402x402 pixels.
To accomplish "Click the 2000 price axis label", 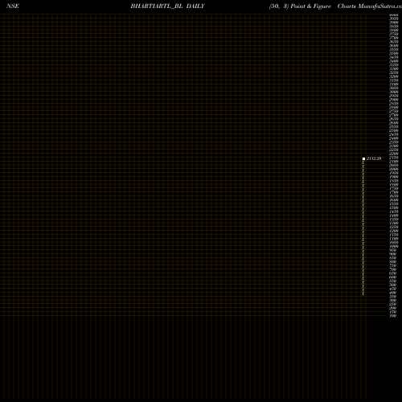I will click(394, 169).
